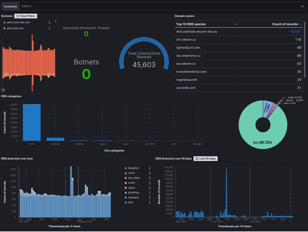
Task: Open Panel filters using the funnel icon
Action: point(26,16)
